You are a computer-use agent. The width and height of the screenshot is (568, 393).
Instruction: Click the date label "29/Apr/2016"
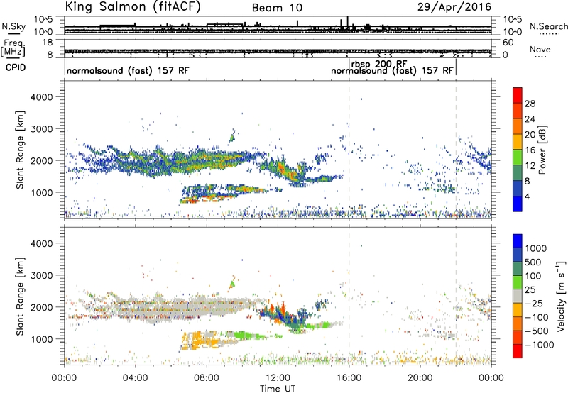454,7
